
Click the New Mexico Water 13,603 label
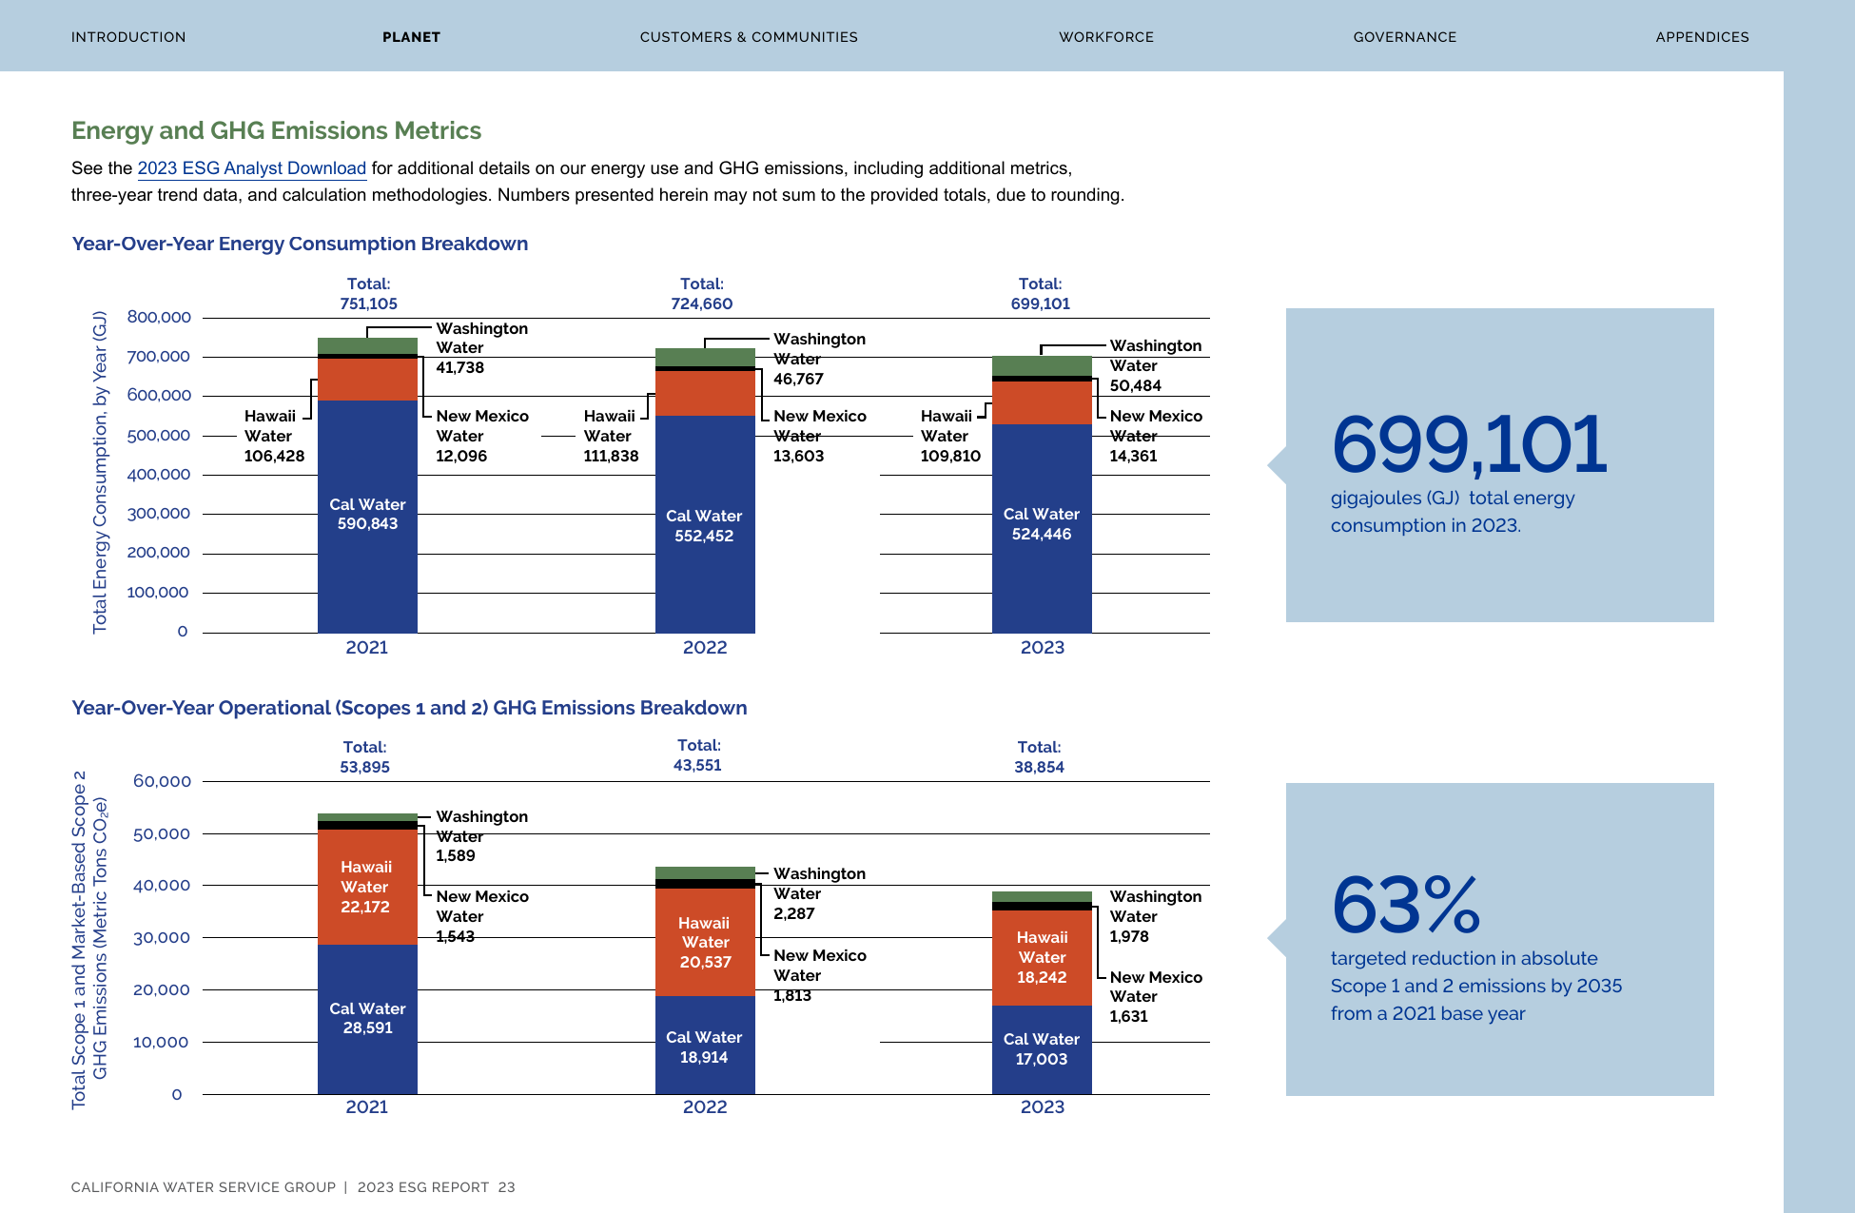819,436
